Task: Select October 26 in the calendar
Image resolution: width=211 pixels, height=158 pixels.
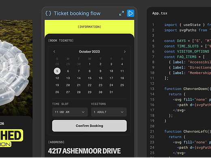Action: point(57,92)
